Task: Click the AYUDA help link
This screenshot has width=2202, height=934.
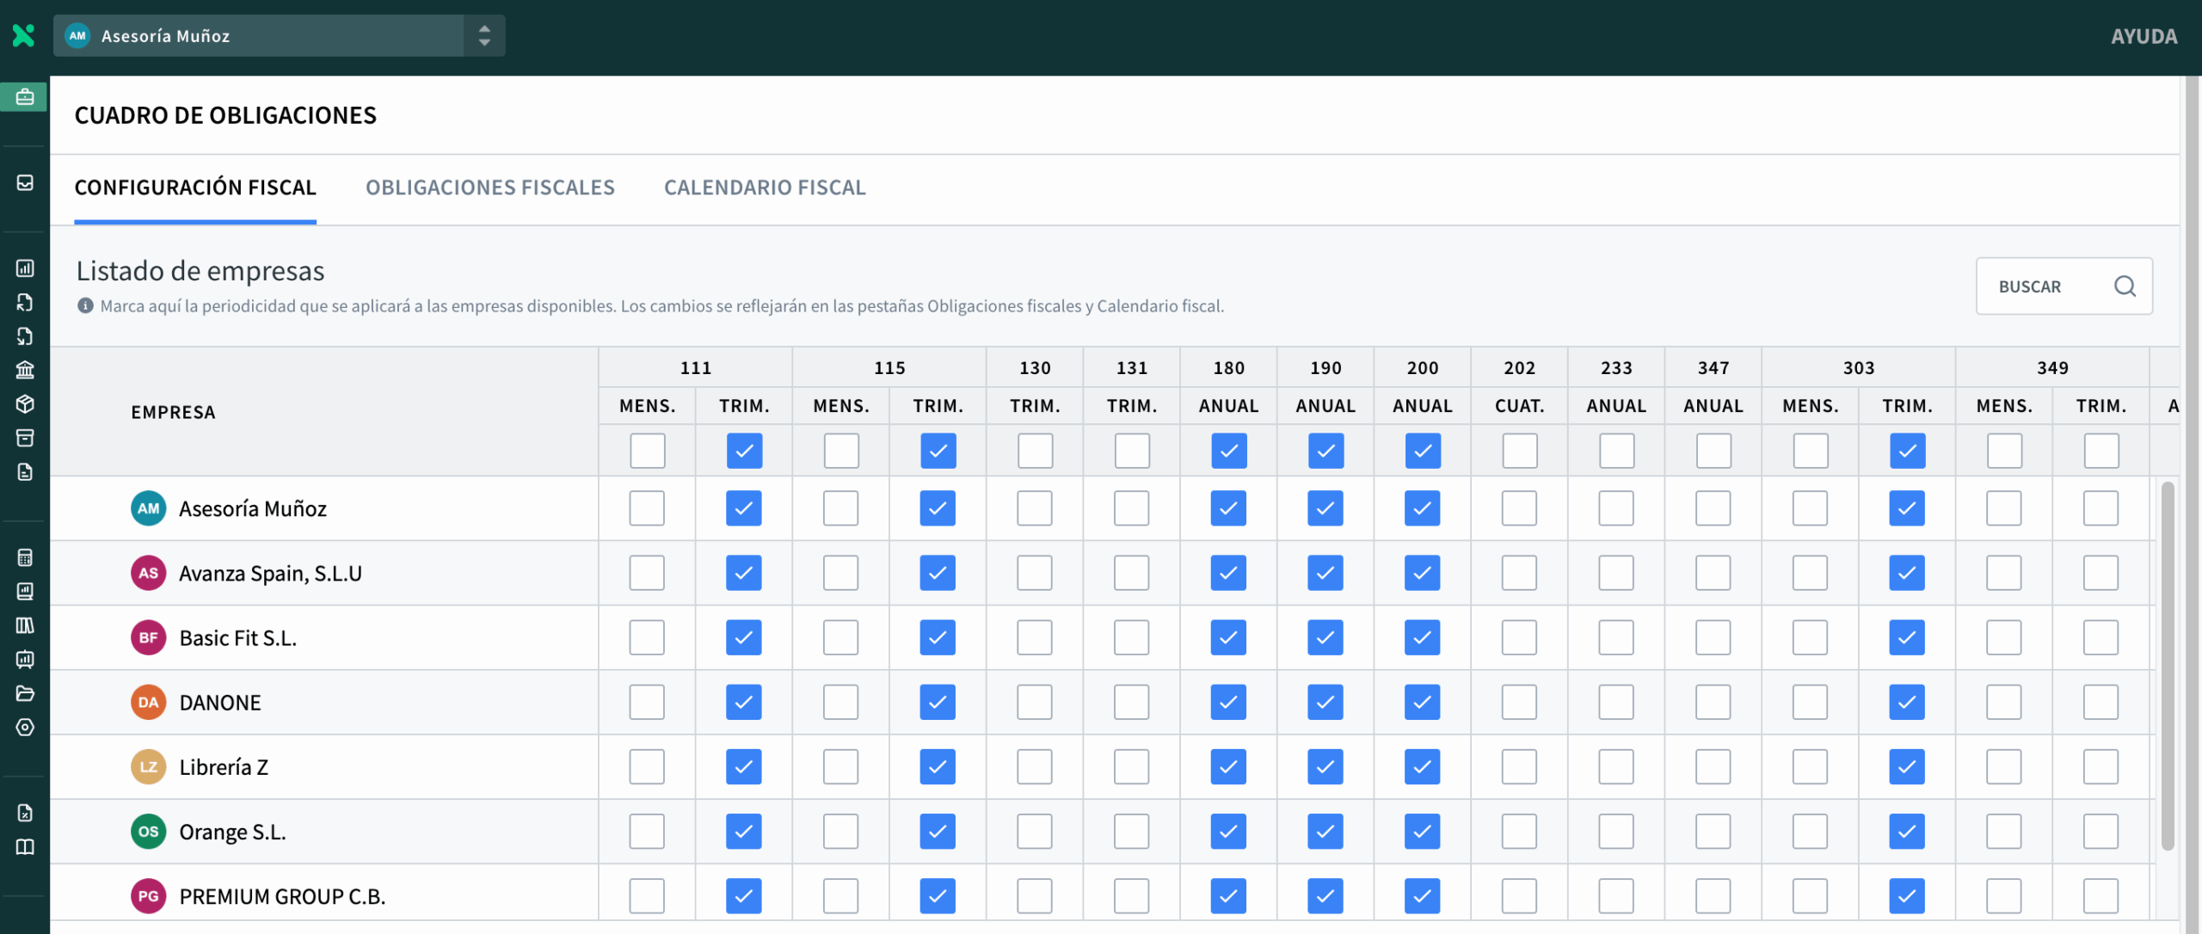Action: coord(2144,36)
